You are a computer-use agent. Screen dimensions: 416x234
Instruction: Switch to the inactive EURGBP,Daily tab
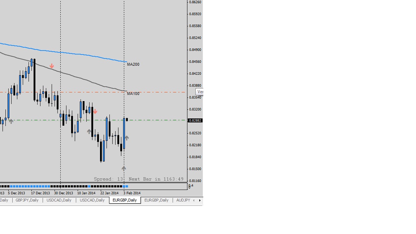pyautogui.click(x=156, y=200)
